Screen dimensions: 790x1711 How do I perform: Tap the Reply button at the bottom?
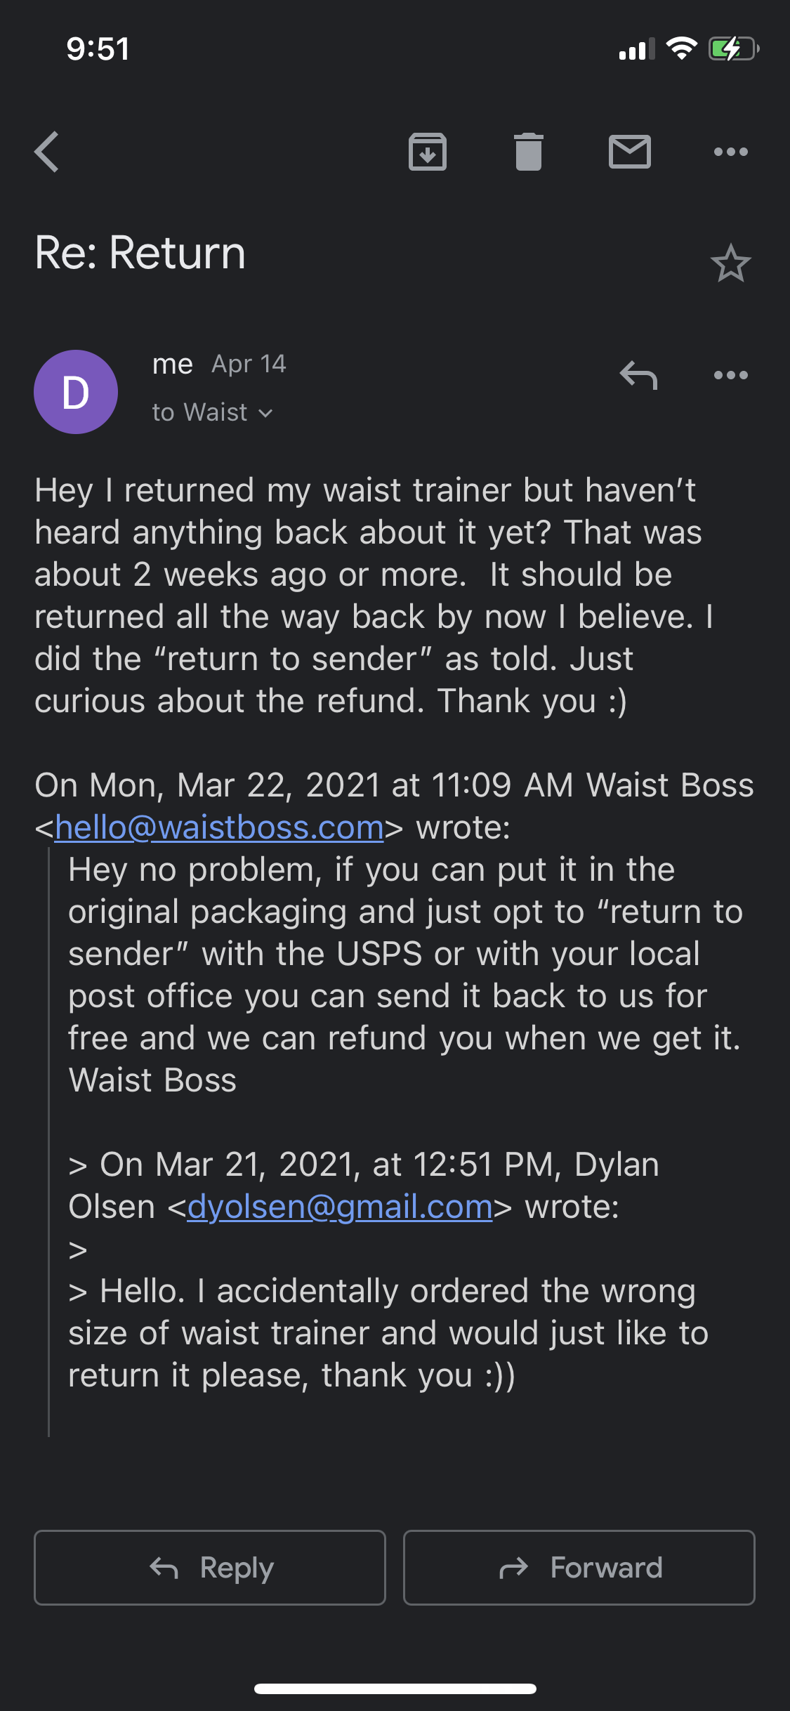click(210, 1568)
